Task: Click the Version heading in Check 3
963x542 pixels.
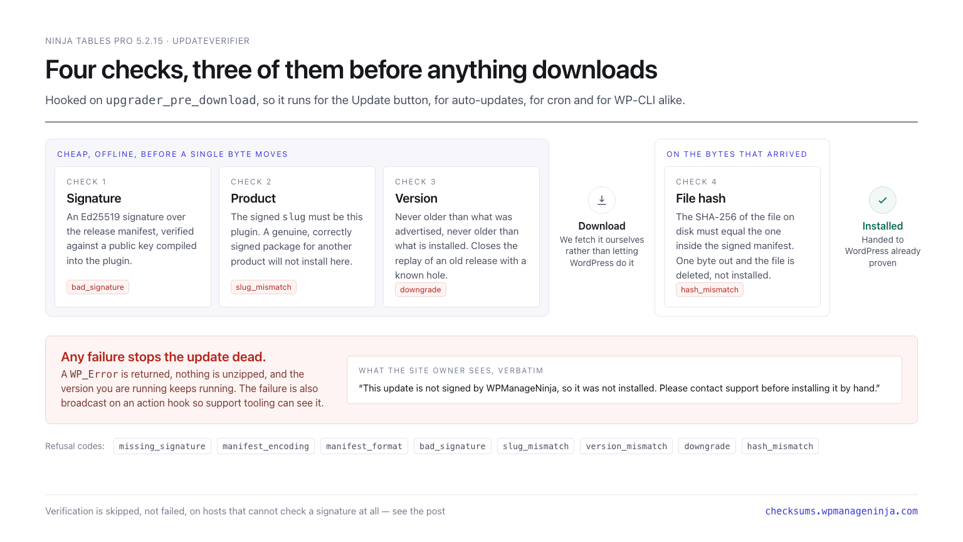Action: (x=416, y=198)
